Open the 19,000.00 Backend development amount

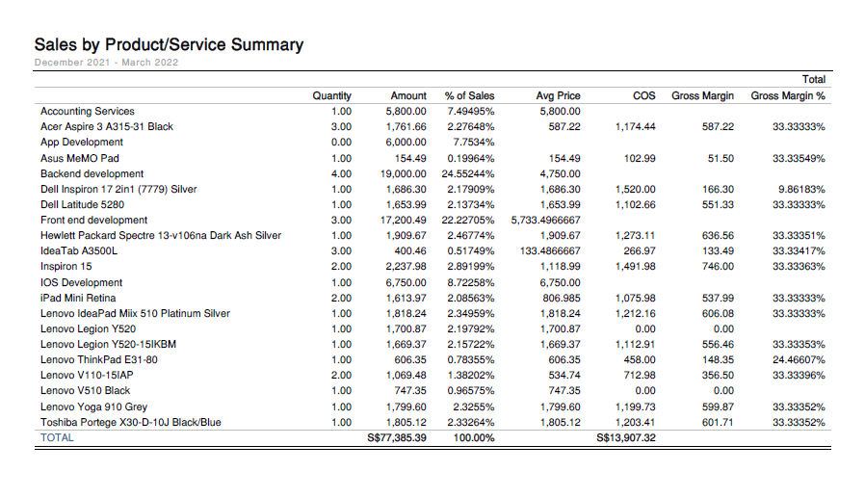point(405,173)
